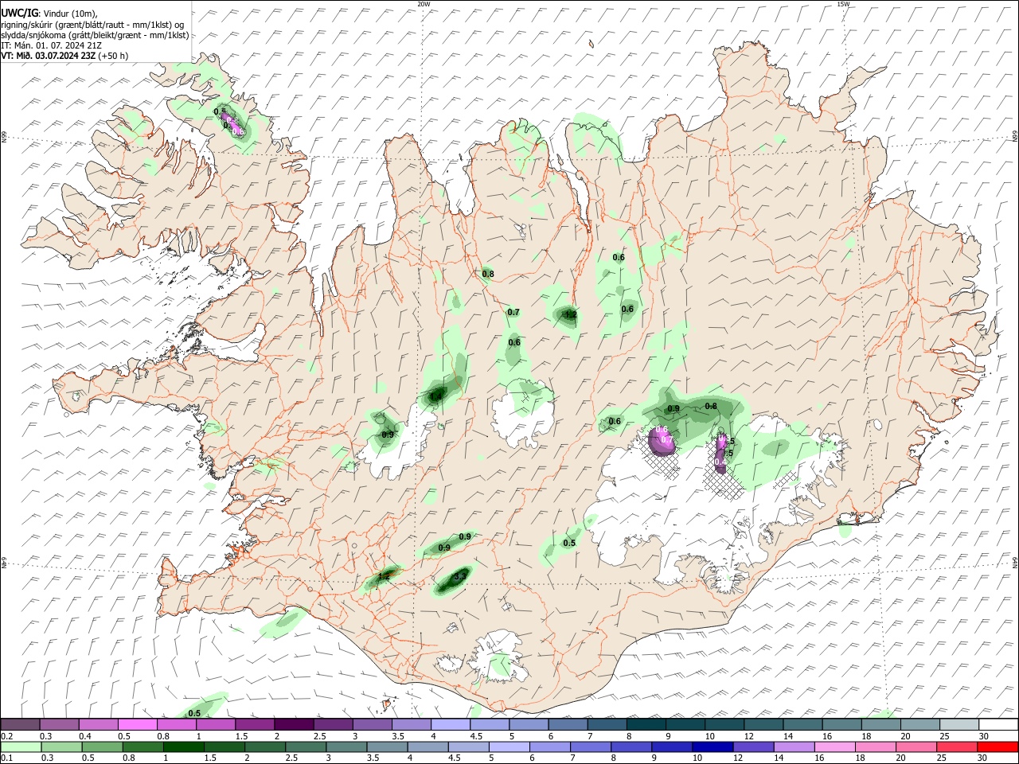Click the '0.8' rainfall value near the north coast

point(488,274)
